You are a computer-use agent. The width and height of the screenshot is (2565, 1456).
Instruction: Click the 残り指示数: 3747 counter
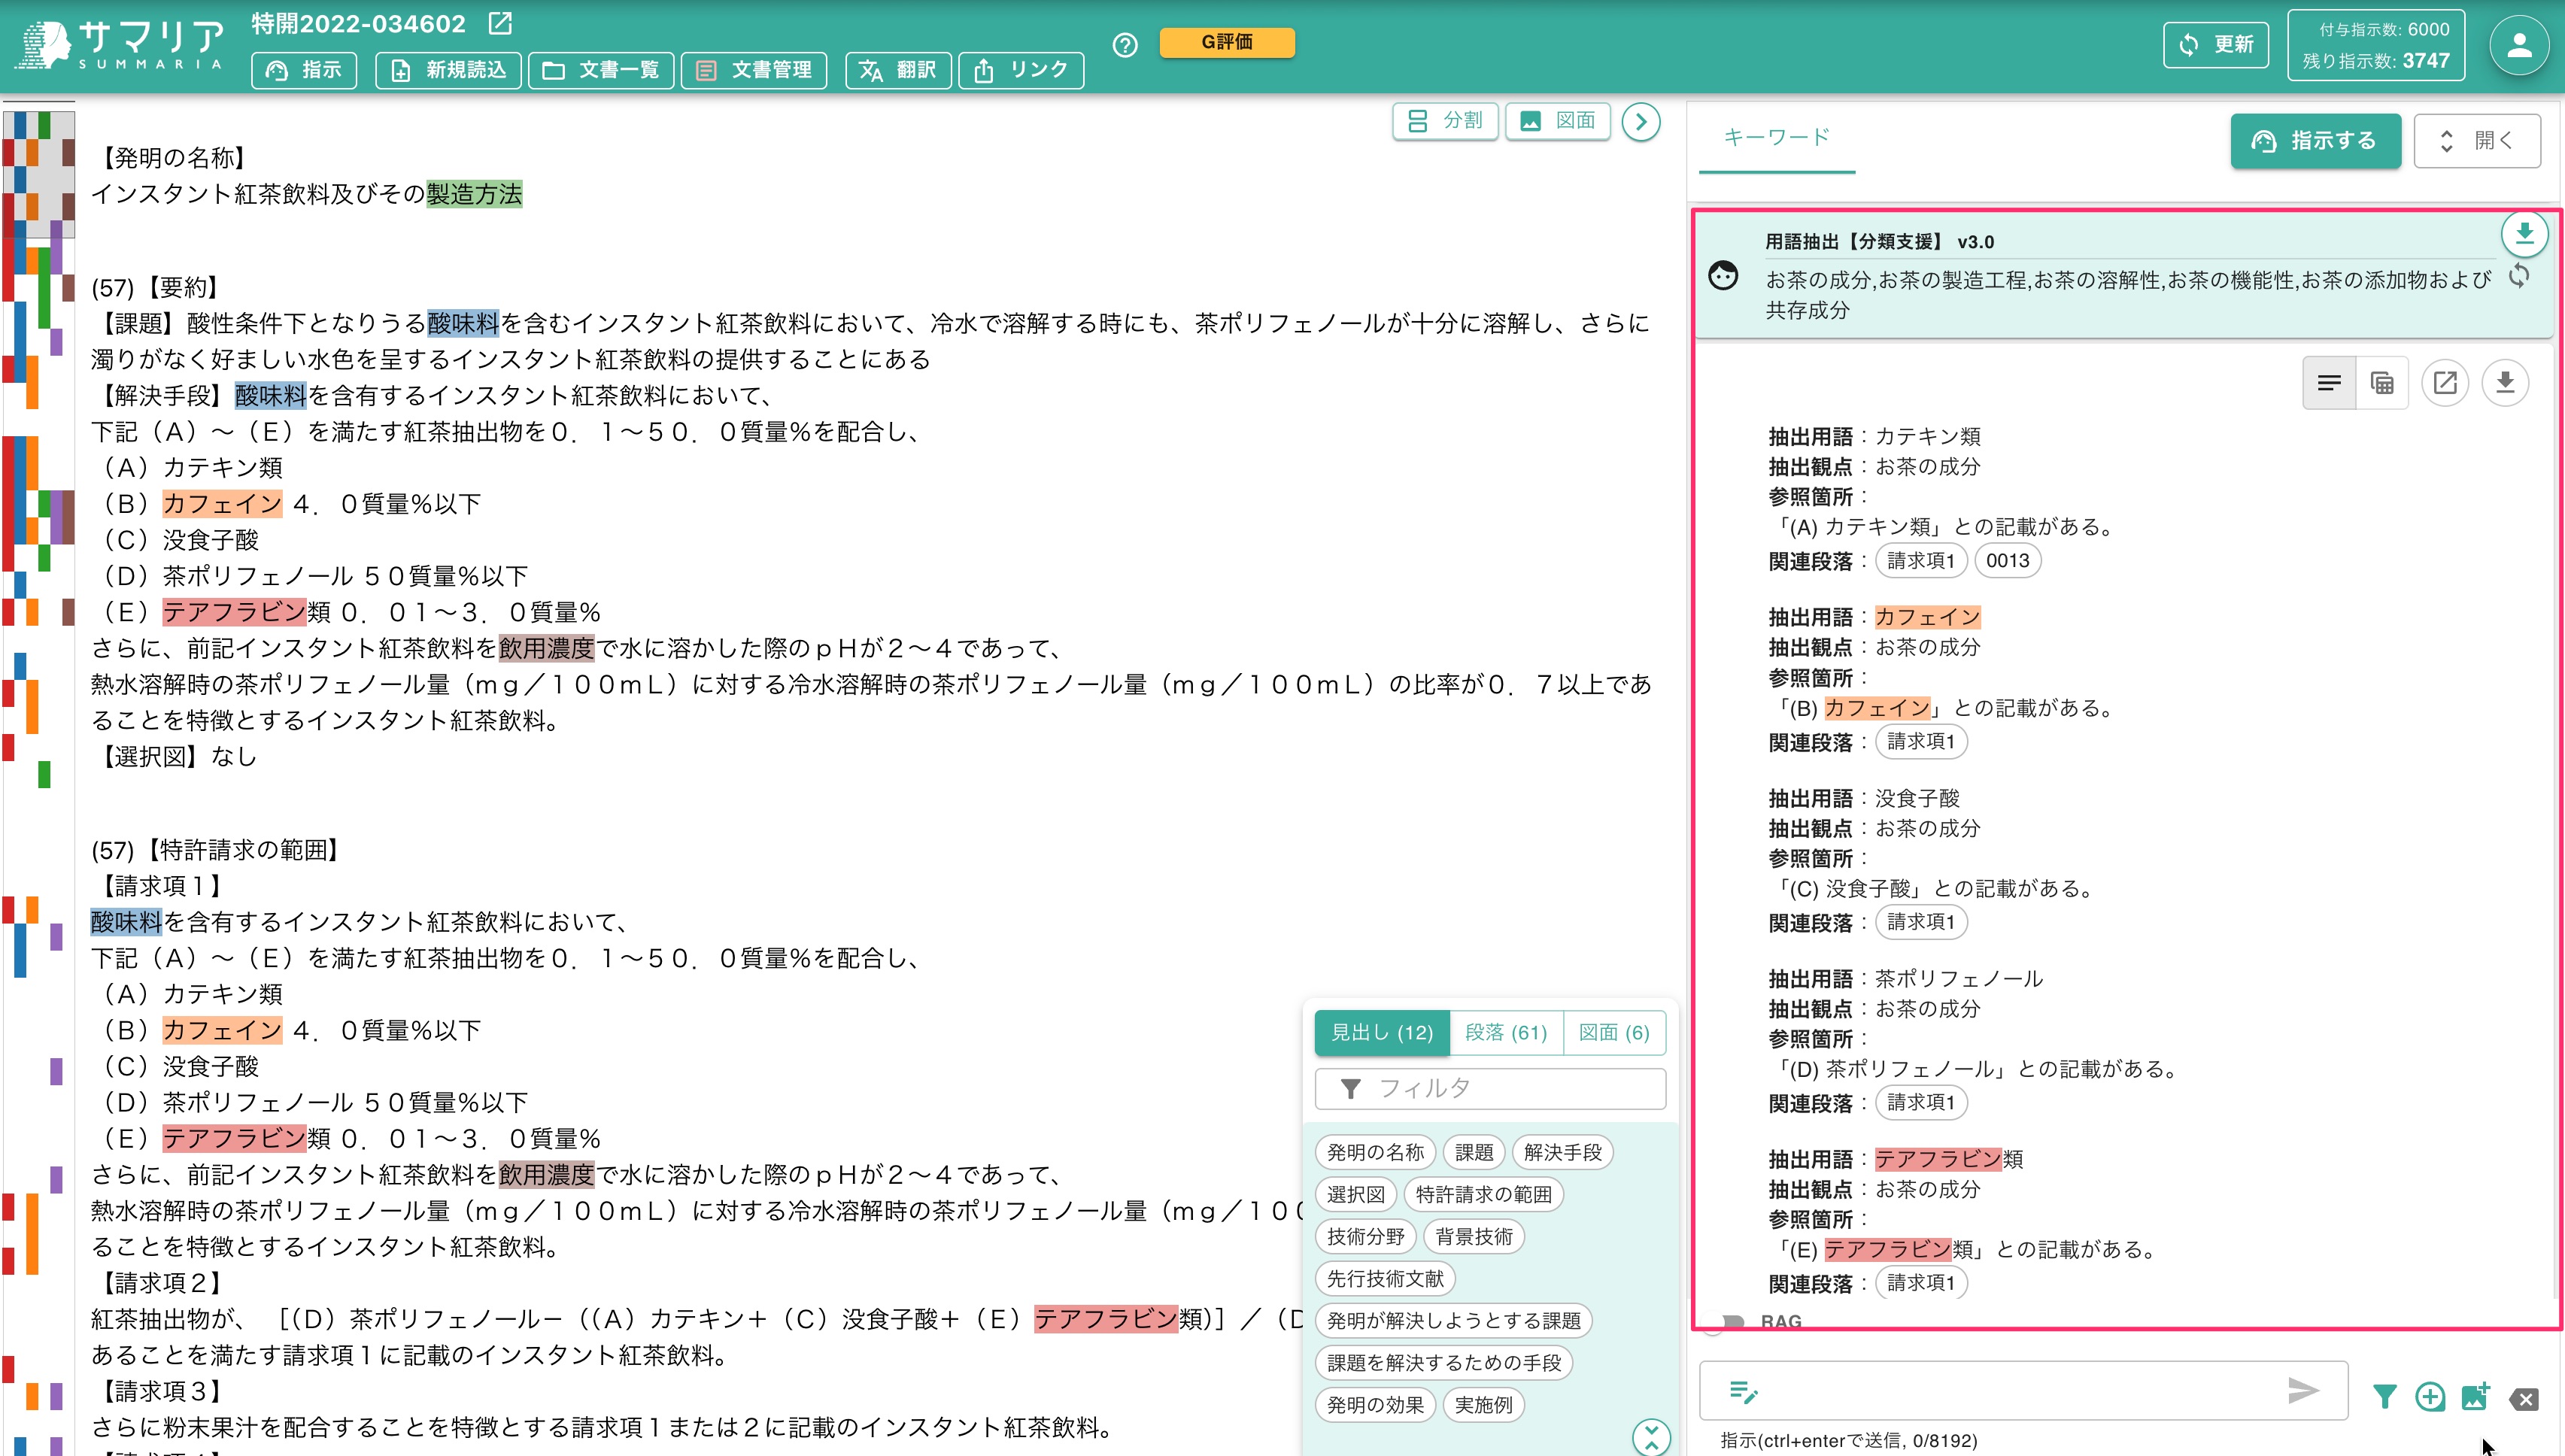click(x=2376, y=60)
